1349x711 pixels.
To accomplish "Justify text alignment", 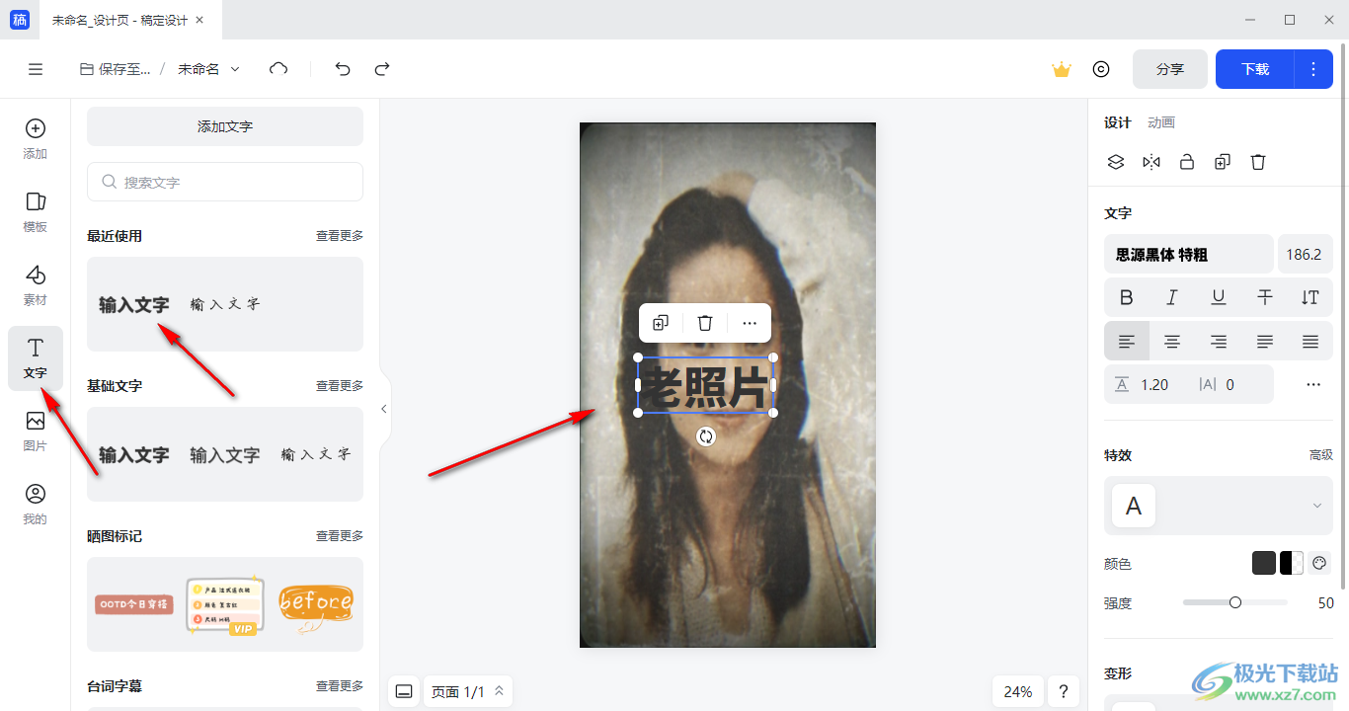I will [x=1265, y=342].
